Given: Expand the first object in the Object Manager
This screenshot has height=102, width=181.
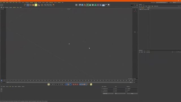Looking at the screenshot, I should [x=139, y=8].
